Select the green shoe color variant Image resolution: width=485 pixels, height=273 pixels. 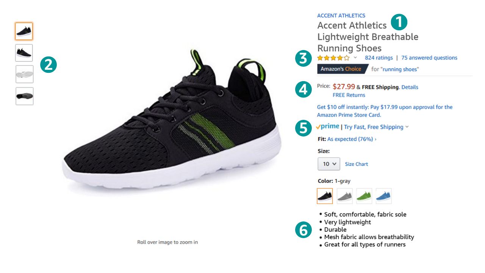click(364, 196)
